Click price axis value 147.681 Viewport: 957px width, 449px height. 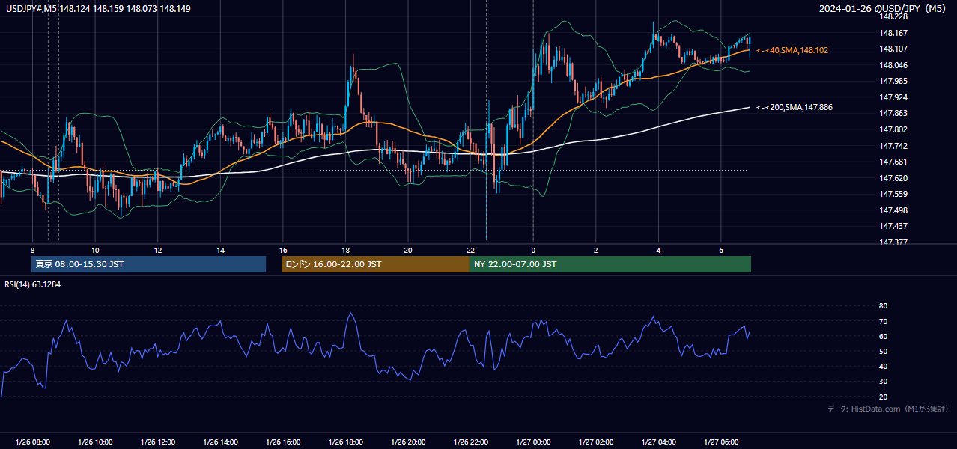pyautogui.click(x=893, y=162)
